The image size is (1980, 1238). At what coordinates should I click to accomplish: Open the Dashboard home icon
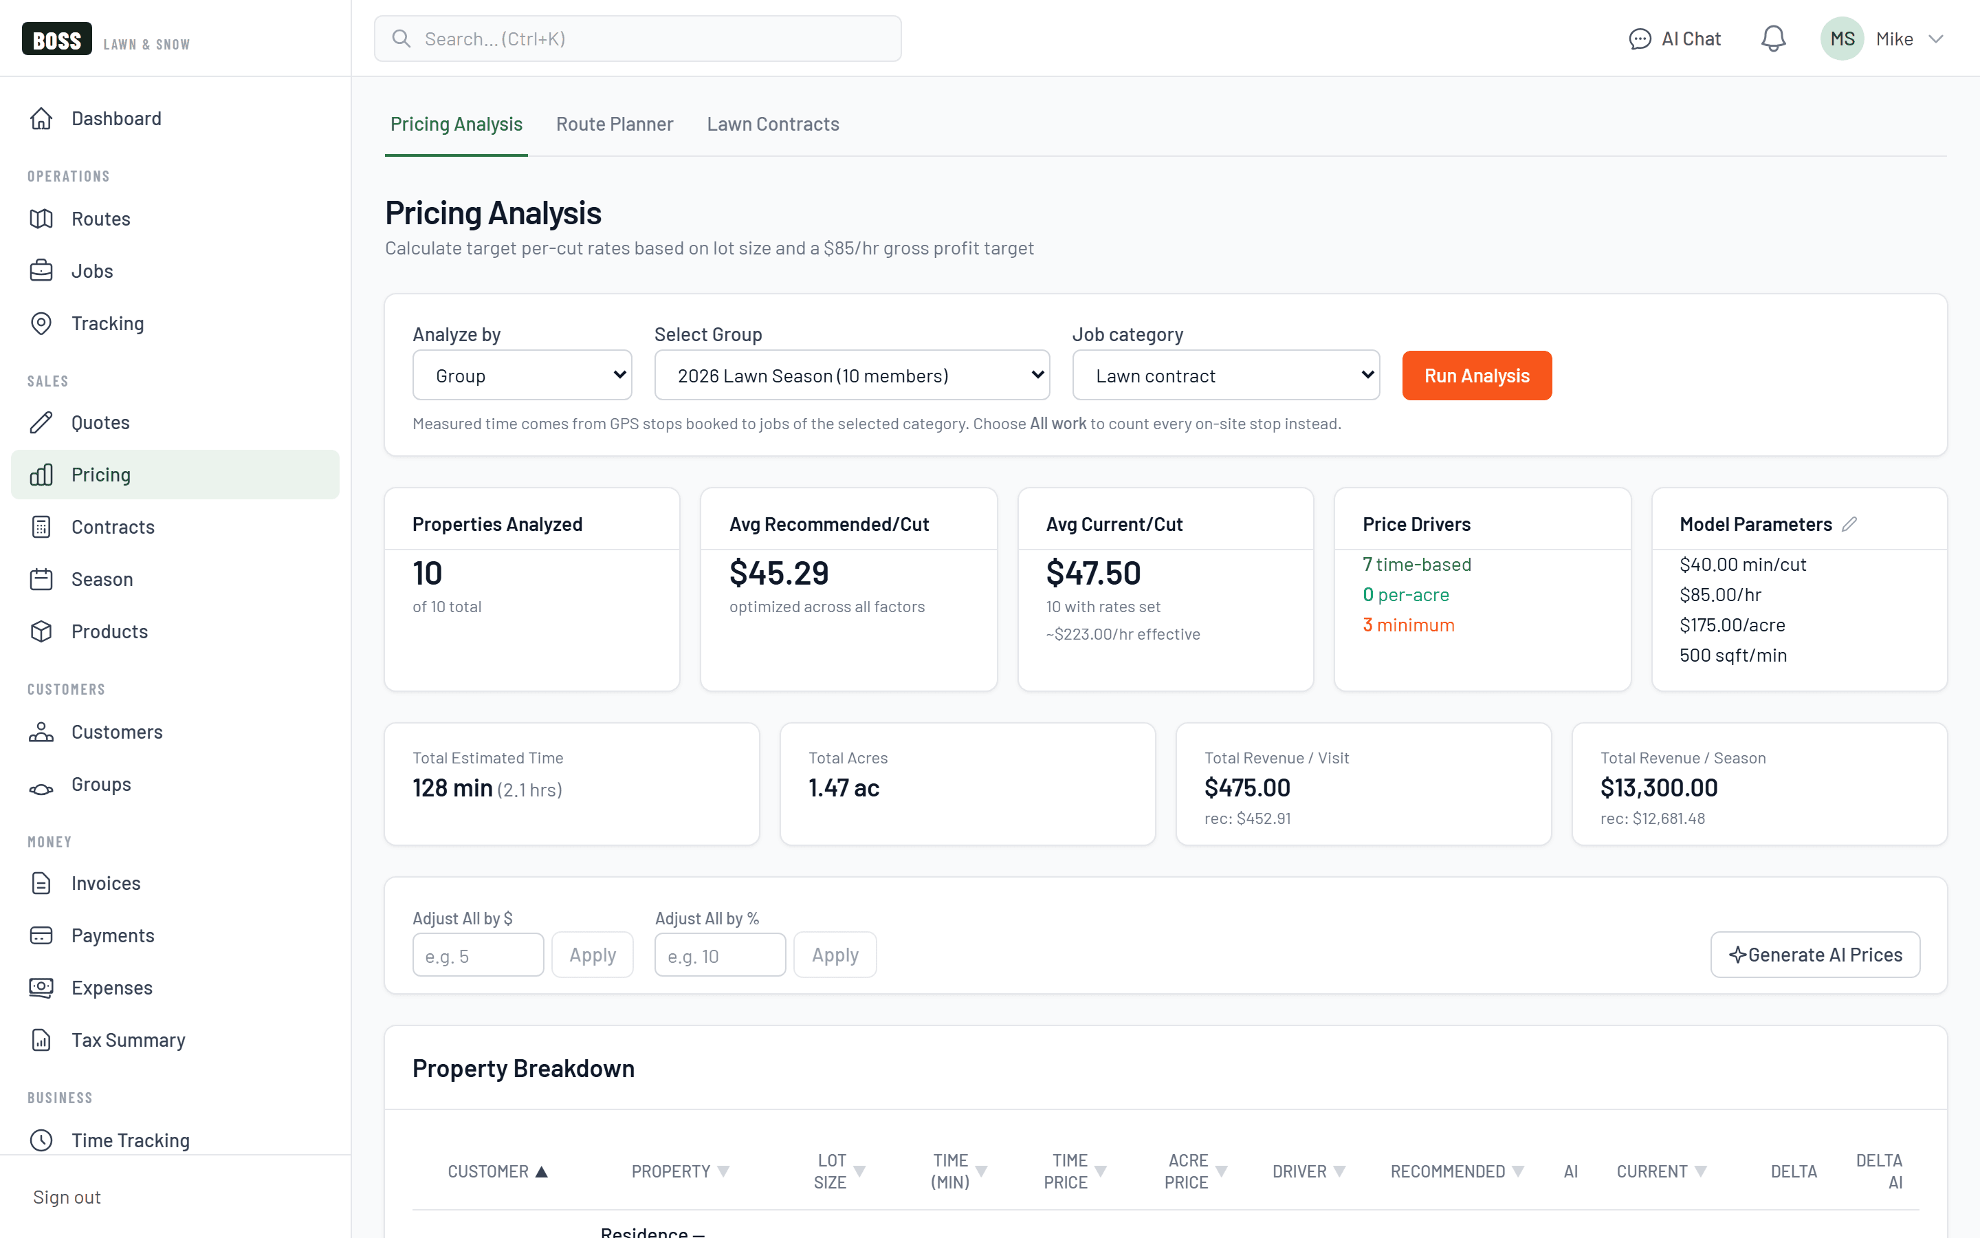(41, 119)
